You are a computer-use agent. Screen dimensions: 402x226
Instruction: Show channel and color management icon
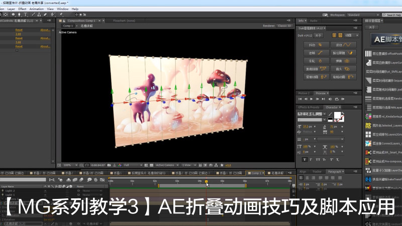click(x=120, y=165)
